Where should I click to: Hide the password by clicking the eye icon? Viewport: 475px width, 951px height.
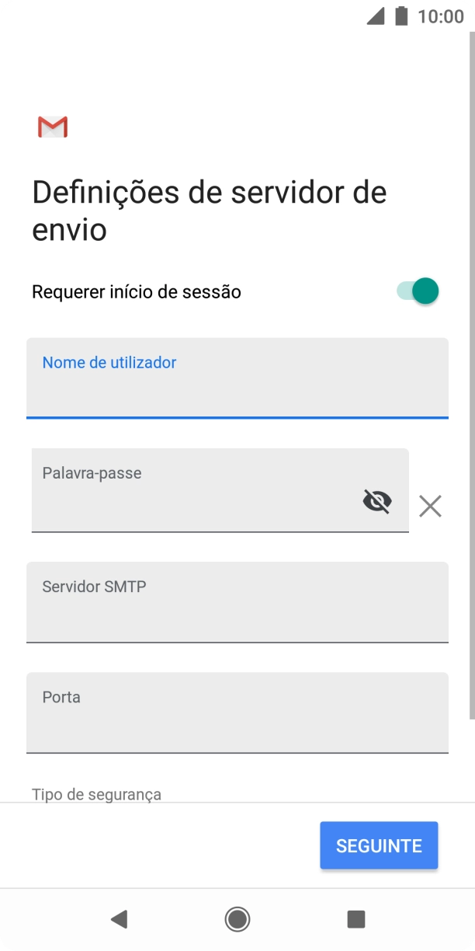[378, 501]
